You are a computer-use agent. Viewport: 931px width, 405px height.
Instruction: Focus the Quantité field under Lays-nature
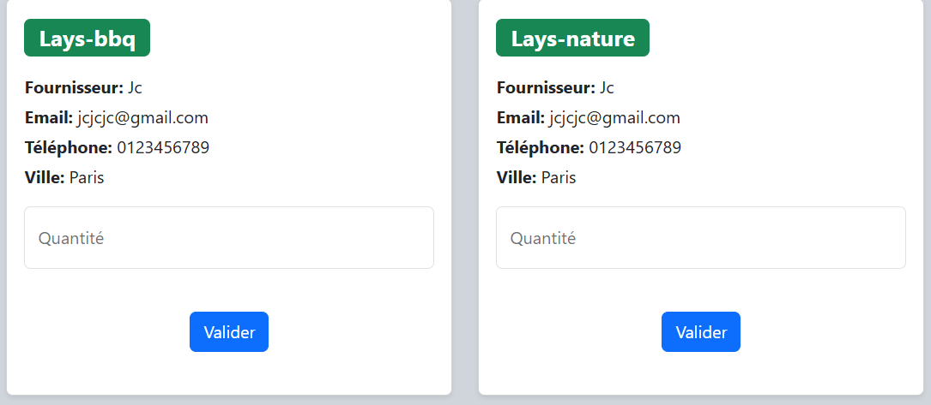point(700,238)
